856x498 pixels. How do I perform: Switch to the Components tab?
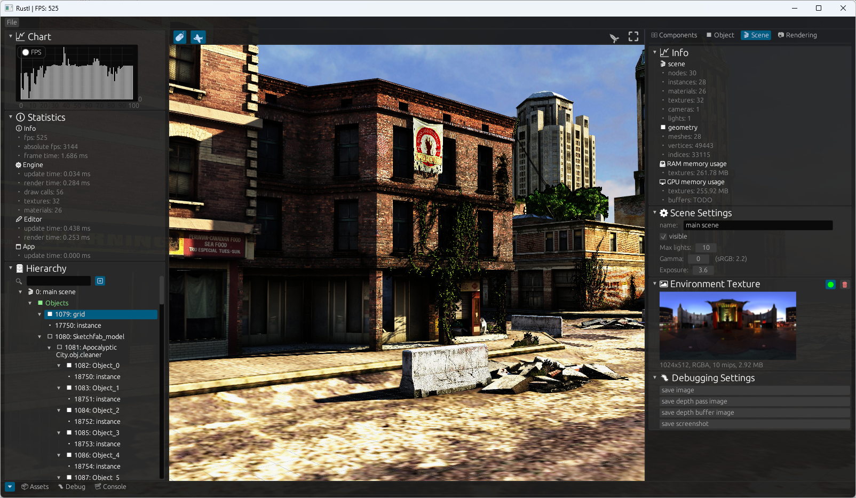[x=674, y=35]
